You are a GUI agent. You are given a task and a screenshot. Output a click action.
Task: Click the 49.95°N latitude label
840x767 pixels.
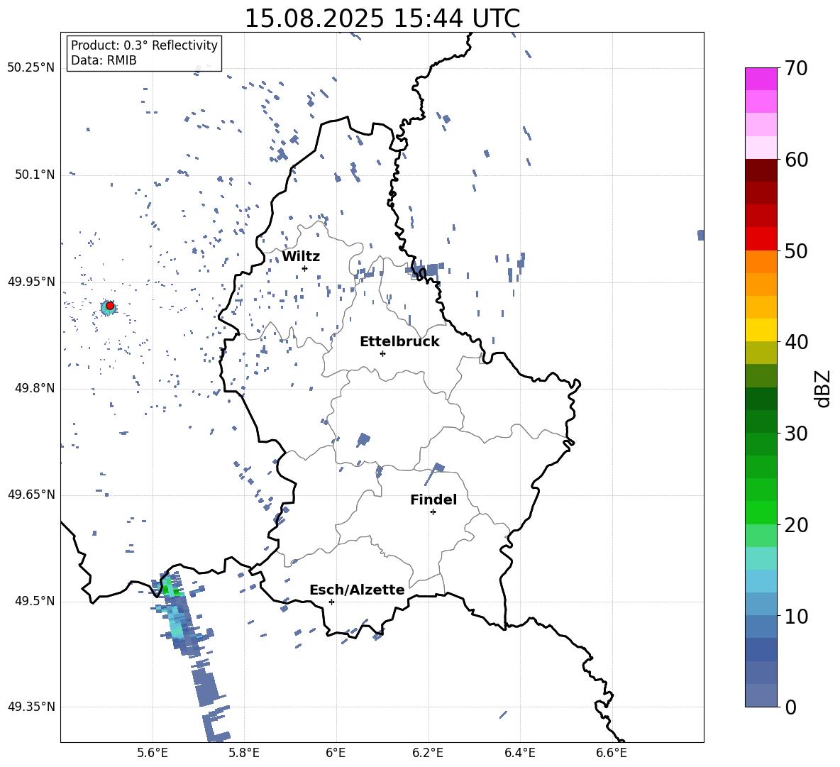click(31, 282)
